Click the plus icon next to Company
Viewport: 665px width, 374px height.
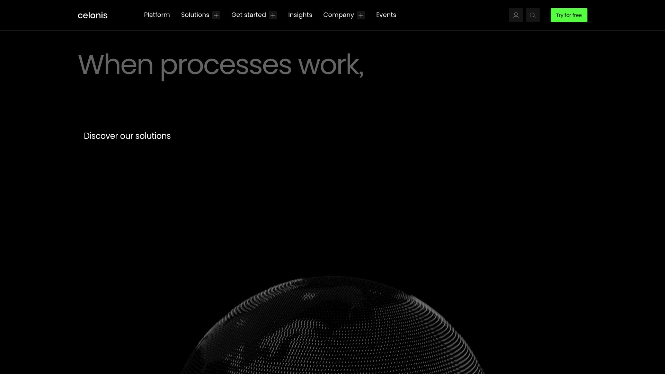coord(361,15)
